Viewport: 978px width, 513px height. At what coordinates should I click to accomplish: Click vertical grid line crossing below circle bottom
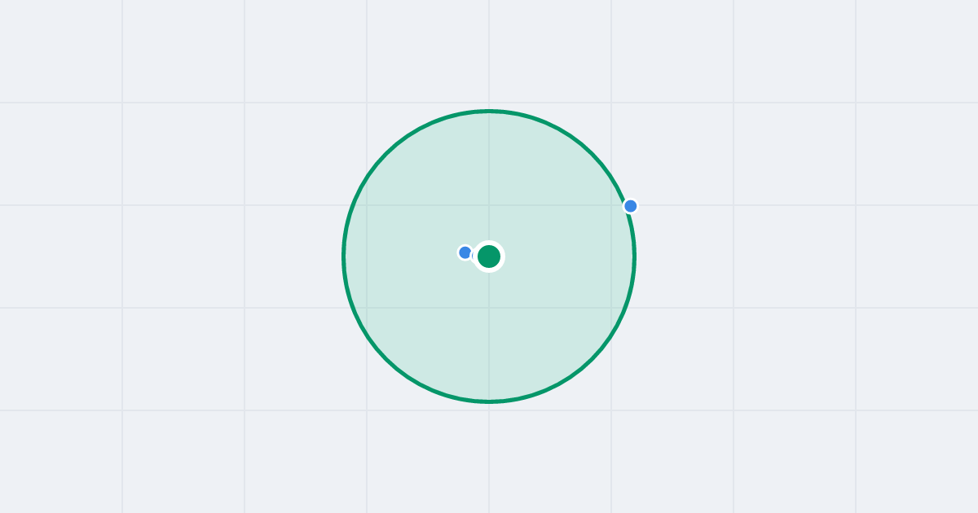click(489, 456)
